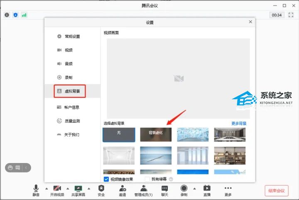Toggle the 视频镜像效果 checkbox
This screenshot has width=299, height=200.
pos(106,179)
